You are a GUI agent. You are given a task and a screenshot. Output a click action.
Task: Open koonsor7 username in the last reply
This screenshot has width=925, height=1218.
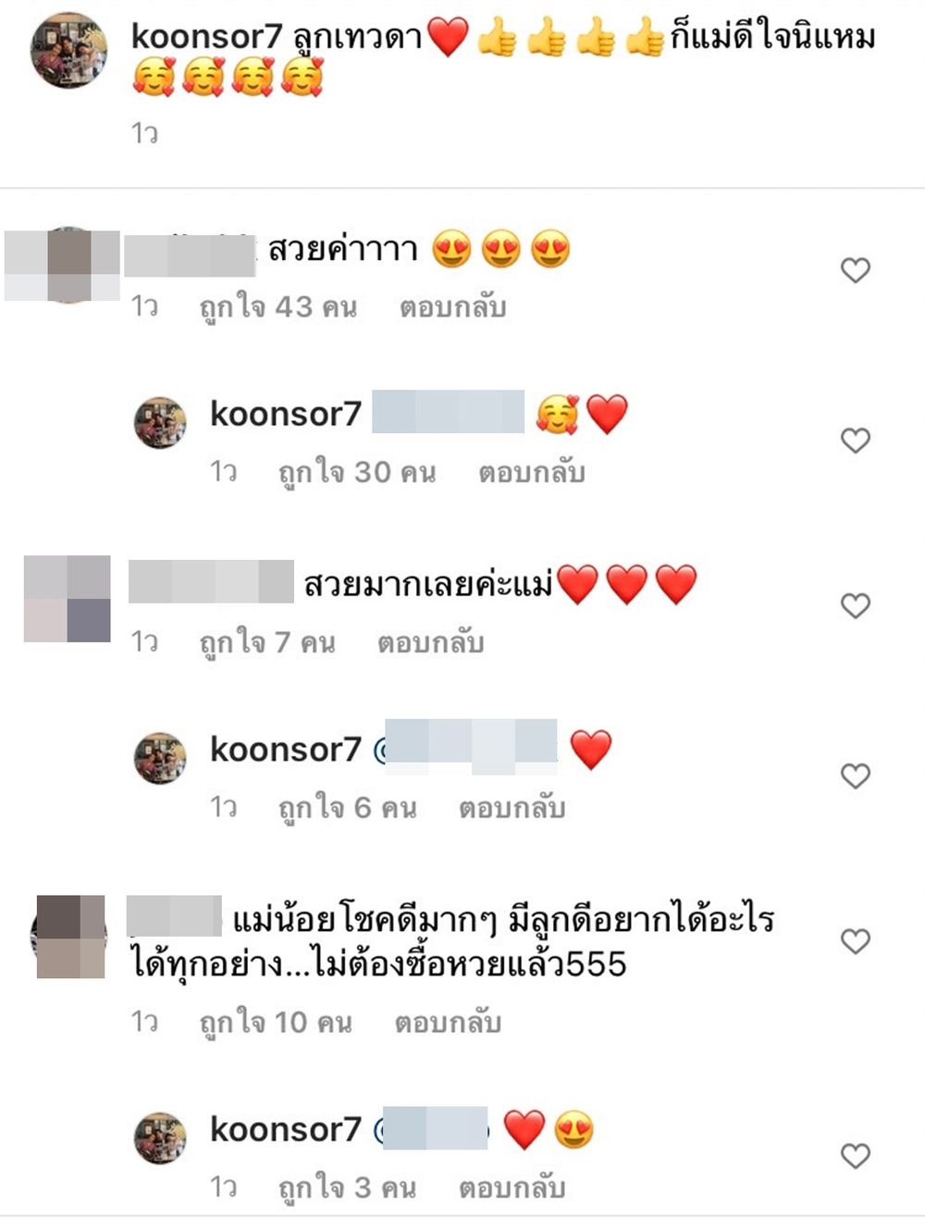coord(286,1129)
